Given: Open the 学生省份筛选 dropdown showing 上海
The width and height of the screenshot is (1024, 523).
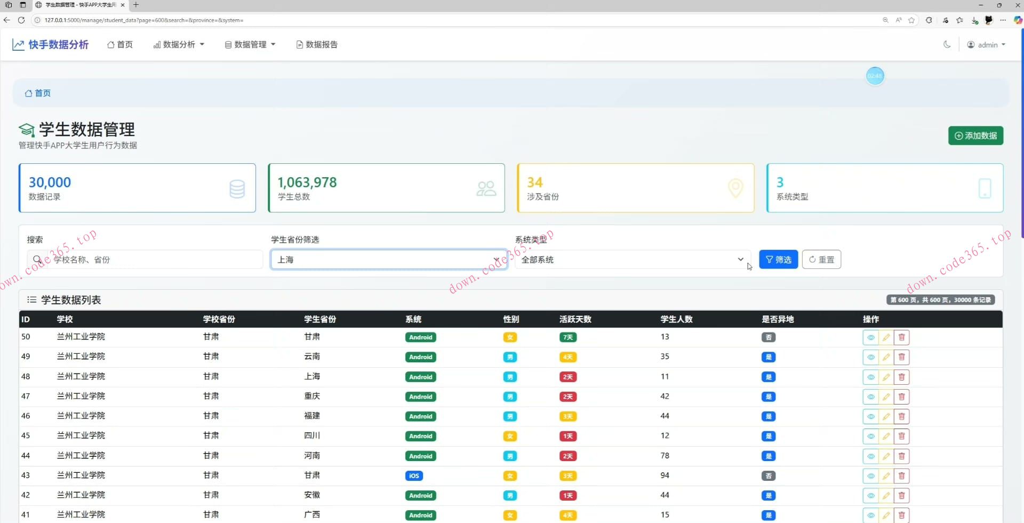Looking at the screenshot, I should click(388, 260).
